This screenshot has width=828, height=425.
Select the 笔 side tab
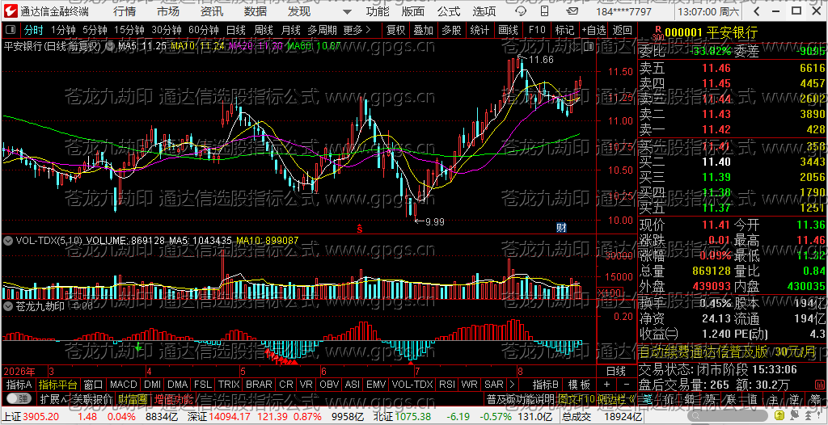click(648, 398)
